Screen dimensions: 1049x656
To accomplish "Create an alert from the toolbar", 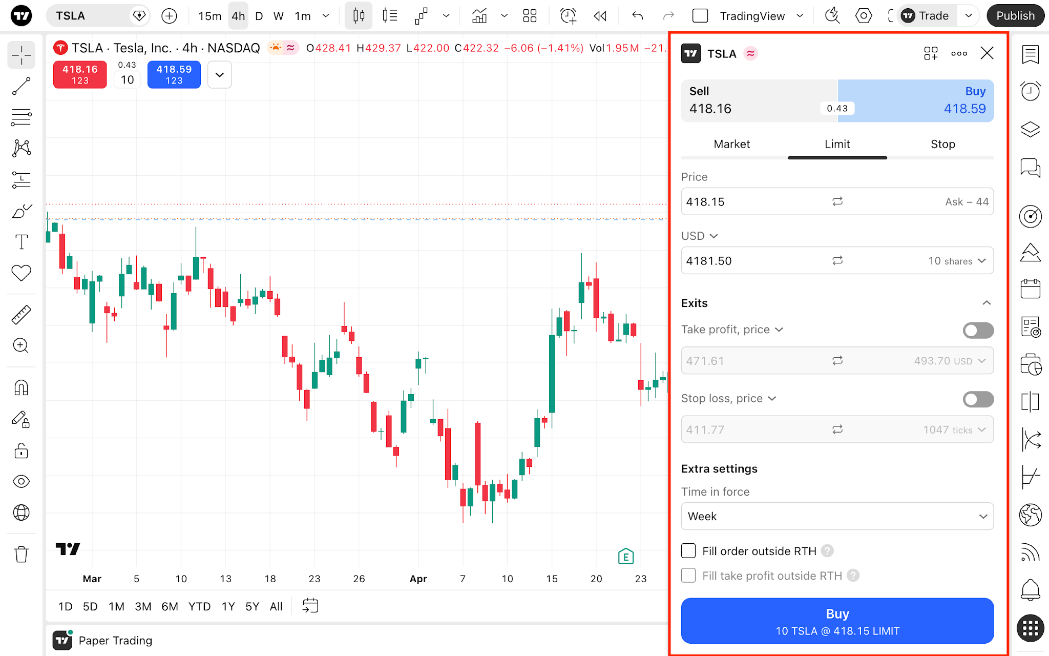I will click(x=568, y=16).
